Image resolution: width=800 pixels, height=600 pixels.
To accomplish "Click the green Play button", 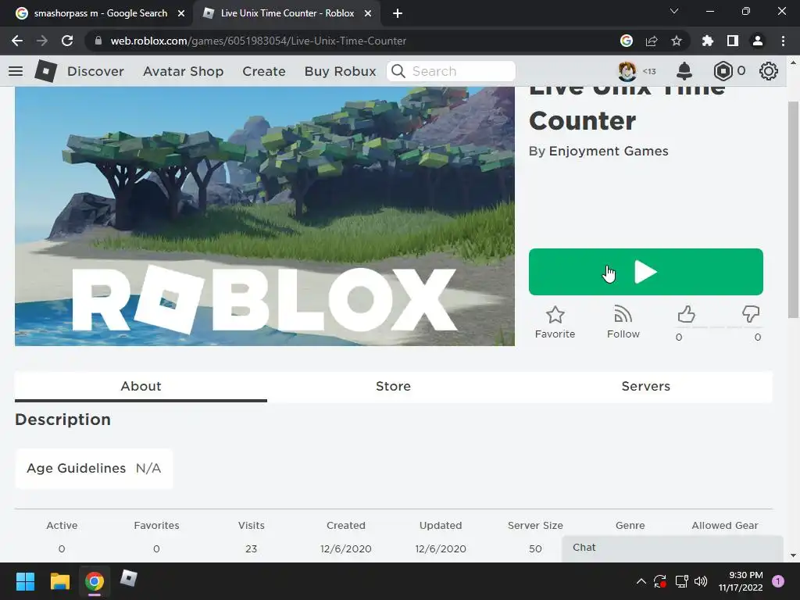I will (646, 272).
